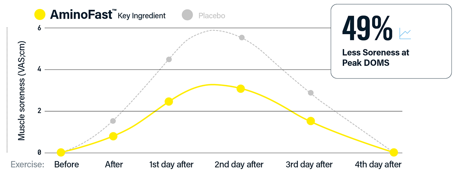Click the yellow AminoFast legend circle
469x175 pixels.
pos(40,16)
